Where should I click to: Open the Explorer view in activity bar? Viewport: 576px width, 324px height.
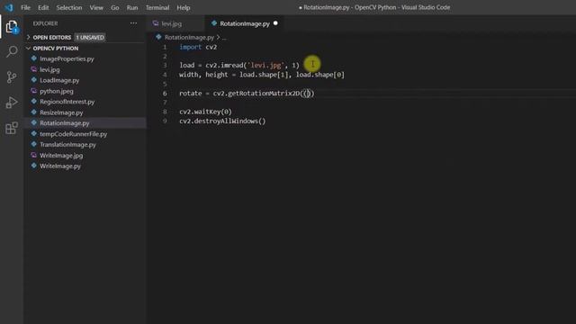12,27
